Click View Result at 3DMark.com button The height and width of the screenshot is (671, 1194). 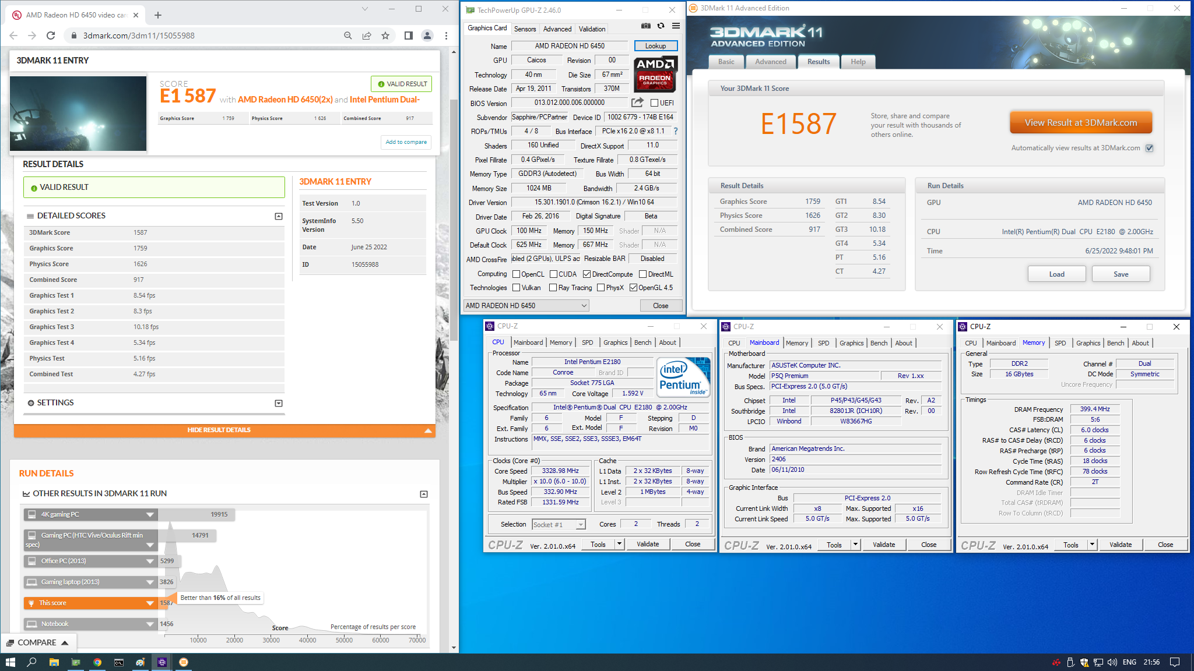(1081, 122)
